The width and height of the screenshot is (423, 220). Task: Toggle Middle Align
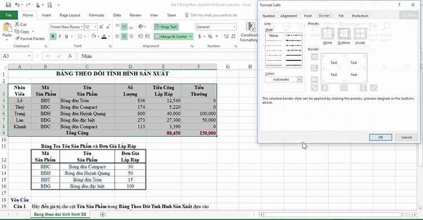click(x=124, y=27)
